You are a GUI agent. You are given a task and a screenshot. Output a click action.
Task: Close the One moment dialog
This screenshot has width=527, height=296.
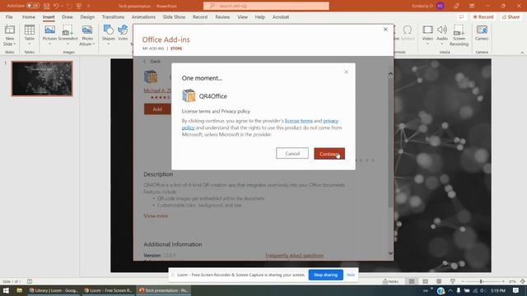pos(346,72)
